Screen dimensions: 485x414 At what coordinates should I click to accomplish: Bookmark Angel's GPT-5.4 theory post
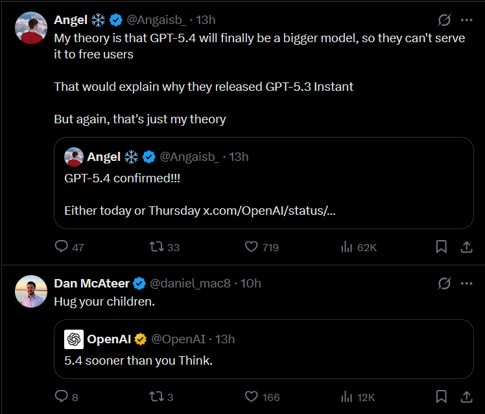point(441,247)
